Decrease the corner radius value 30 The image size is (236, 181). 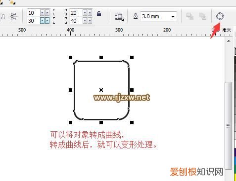click(x=43, y=21)
